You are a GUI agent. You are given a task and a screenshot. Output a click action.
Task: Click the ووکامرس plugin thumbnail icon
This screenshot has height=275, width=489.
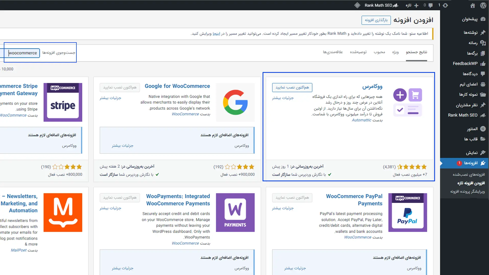[407, 102]
